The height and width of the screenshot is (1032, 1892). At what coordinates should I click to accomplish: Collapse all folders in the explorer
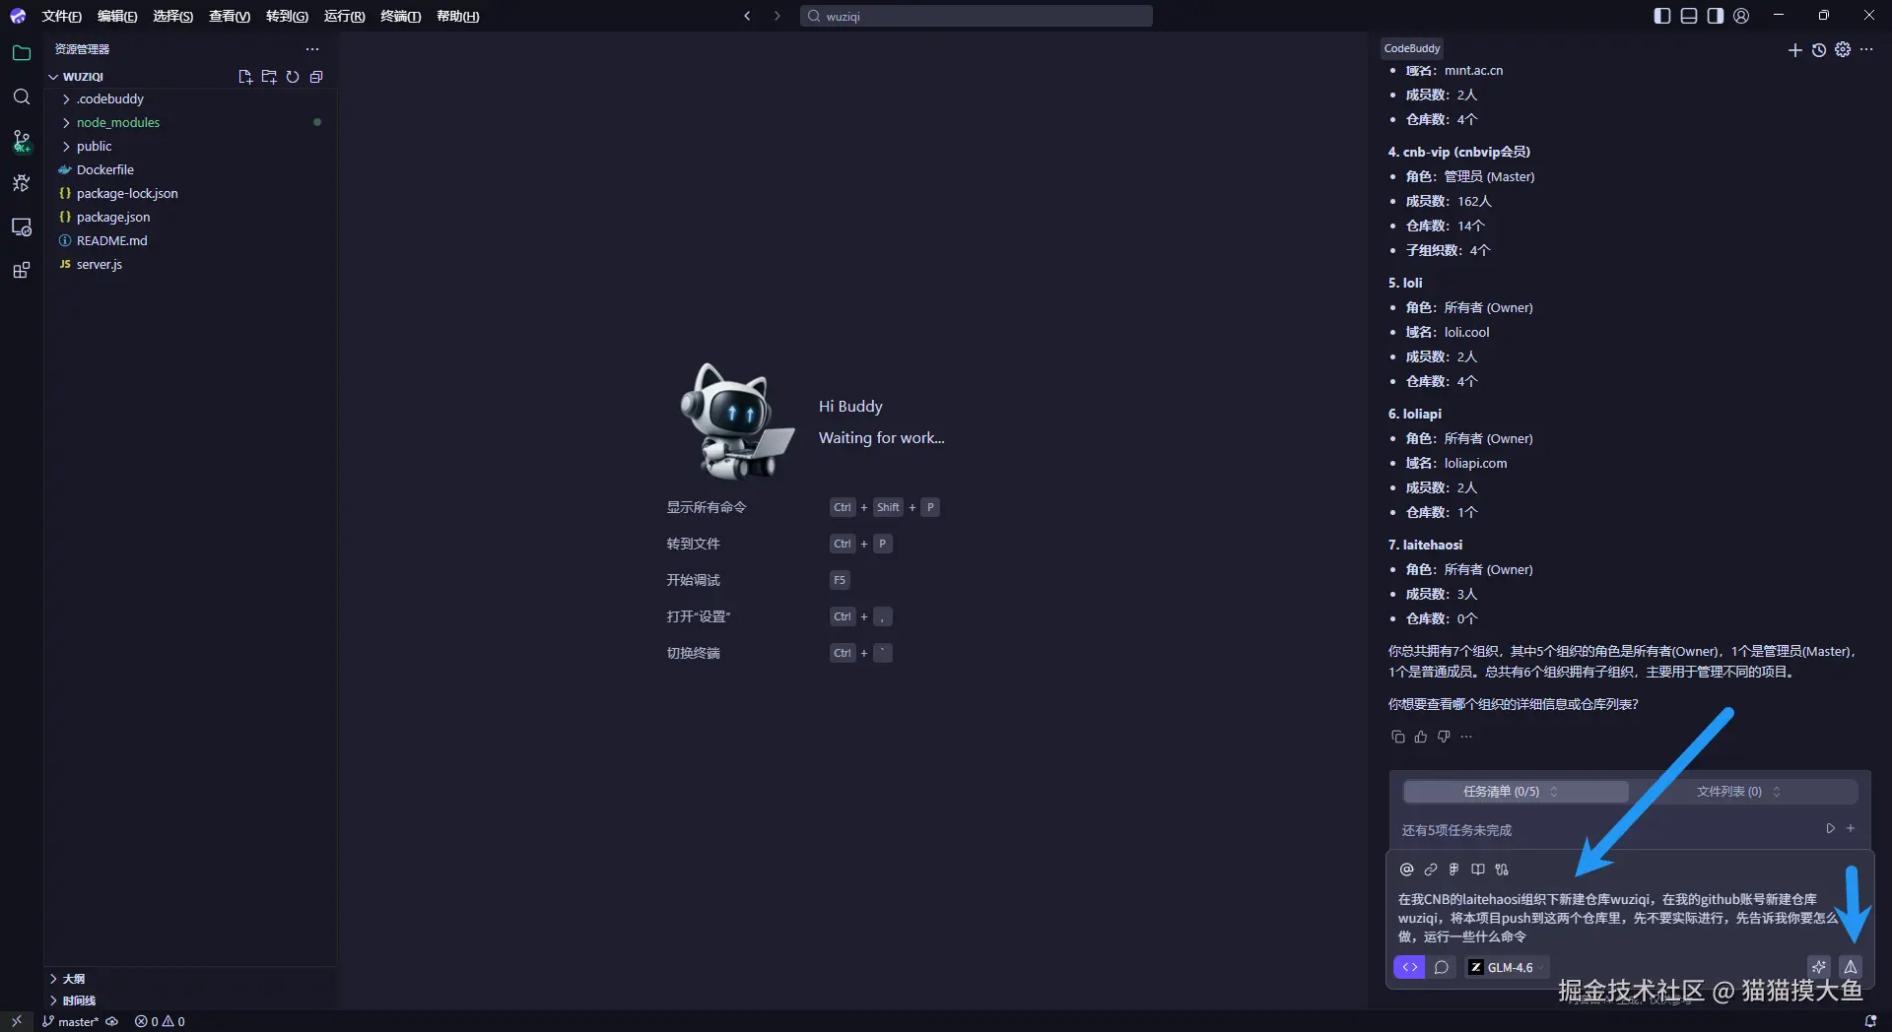coord(316,77)
